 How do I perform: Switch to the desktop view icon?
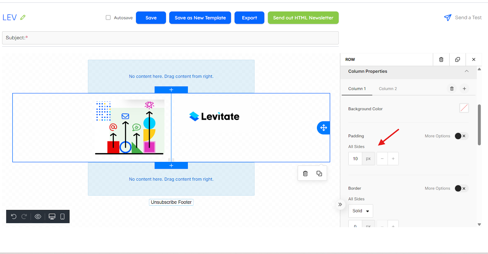[52, 217]
